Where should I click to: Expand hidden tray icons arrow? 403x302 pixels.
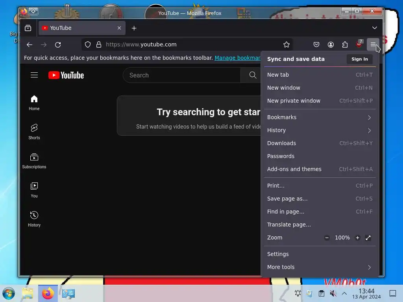(344, 293)
